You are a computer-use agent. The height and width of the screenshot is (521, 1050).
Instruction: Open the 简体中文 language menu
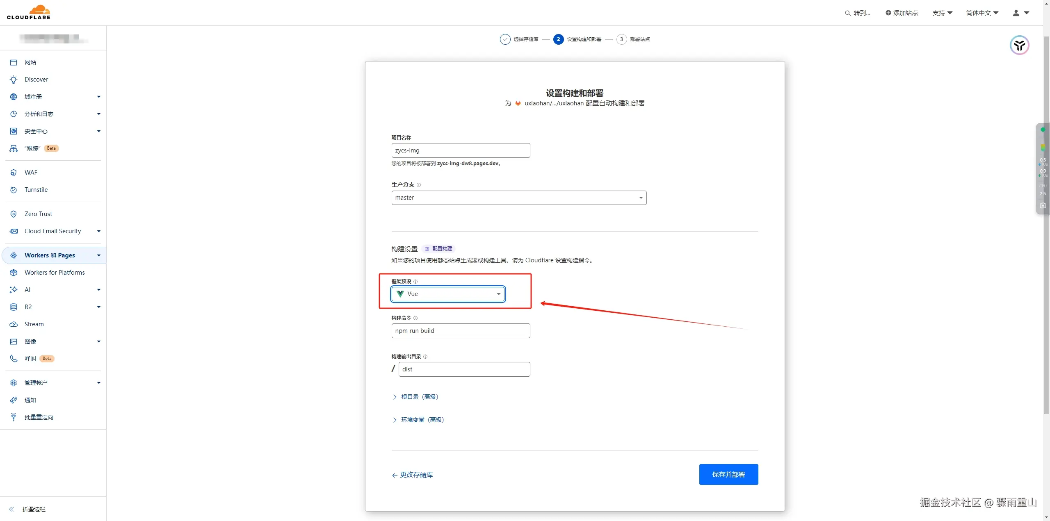click(x=982, y=13)
